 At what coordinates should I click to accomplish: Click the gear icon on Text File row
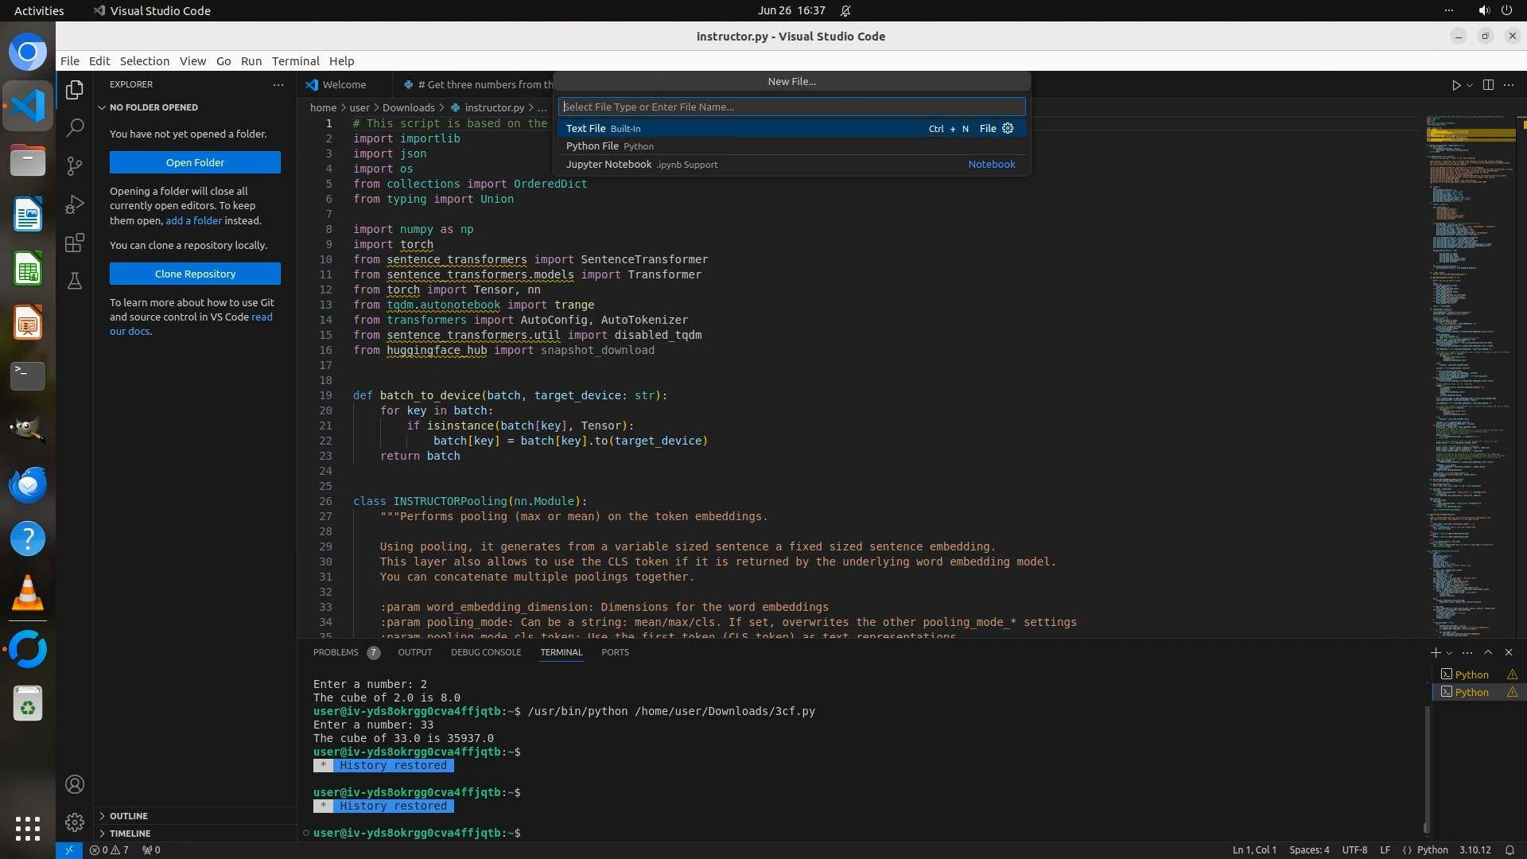point(1008,128)
